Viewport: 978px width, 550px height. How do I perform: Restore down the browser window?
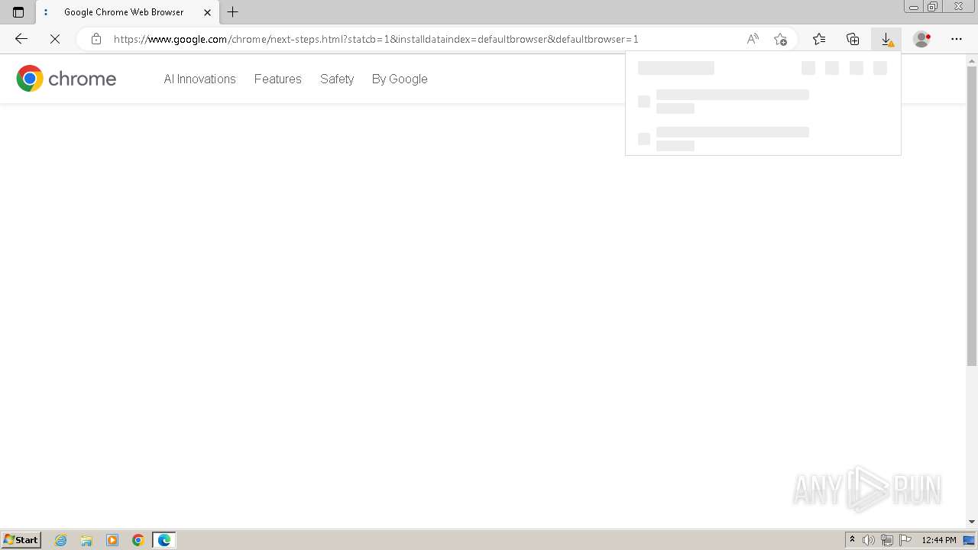click(933, 6)
